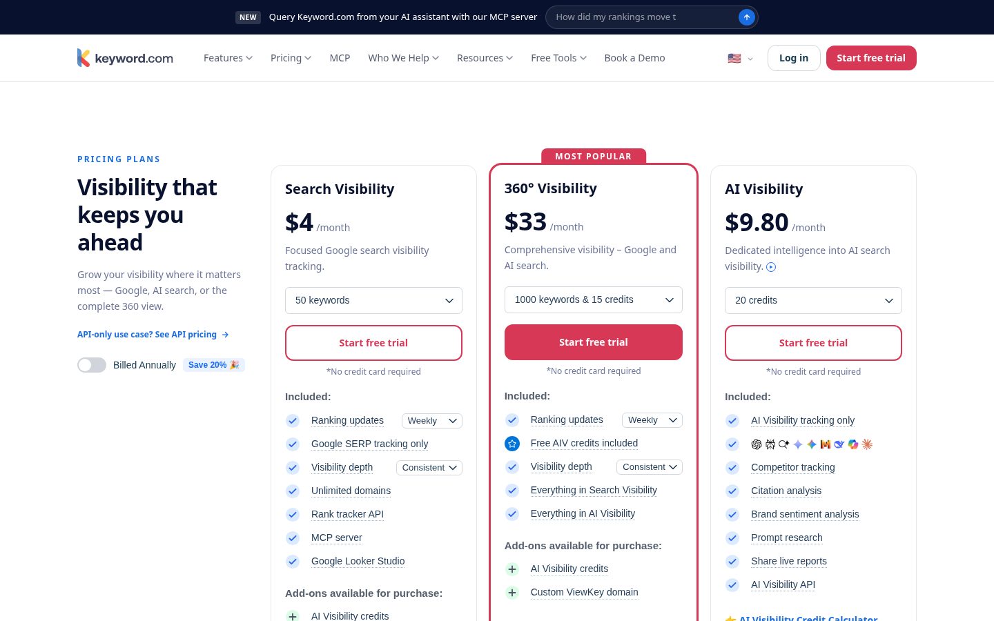Click the multicolor Gemini sparkle icon
The image size is (994, 621).
tap(812, 444)
